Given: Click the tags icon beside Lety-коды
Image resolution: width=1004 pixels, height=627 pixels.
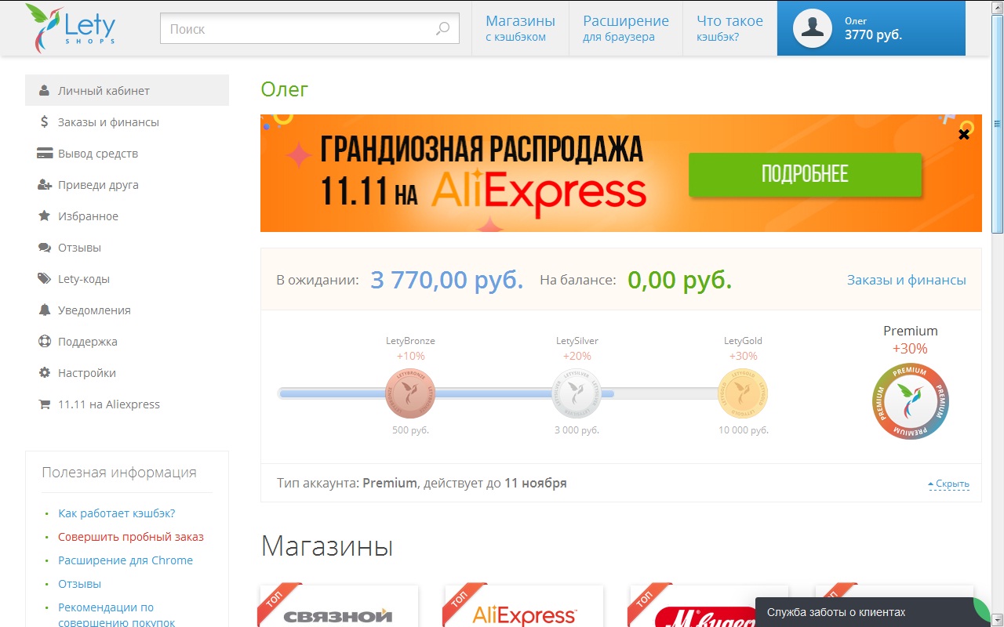Looking at the screenshot, I should (x=45, y=278).
